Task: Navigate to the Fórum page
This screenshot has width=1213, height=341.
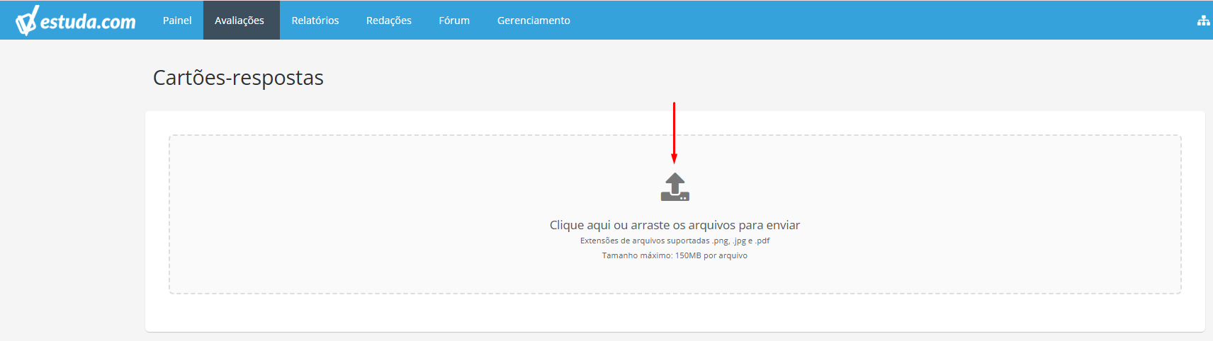Action: (454, 21)
